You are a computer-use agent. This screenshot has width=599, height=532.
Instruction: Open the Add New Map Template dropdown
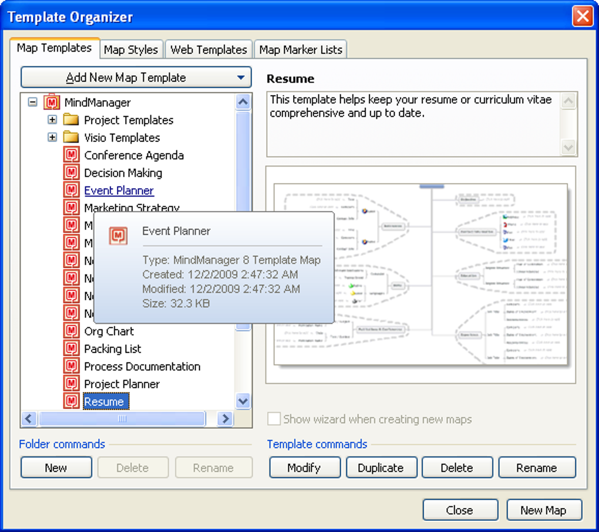[136, 77]
